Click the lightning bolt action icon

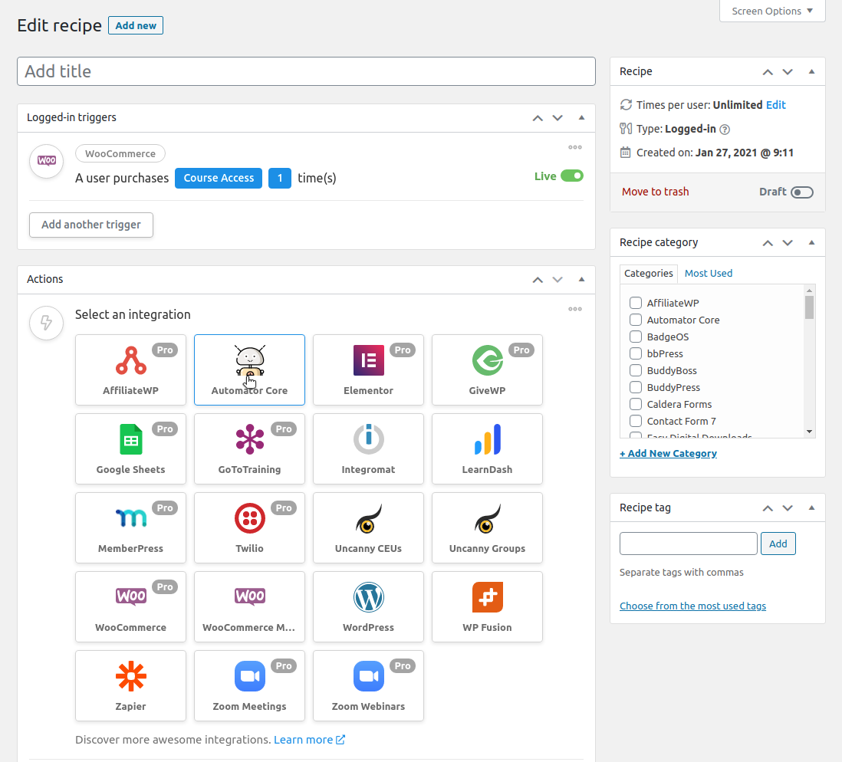pyautogui.click(x=47, y=323)
